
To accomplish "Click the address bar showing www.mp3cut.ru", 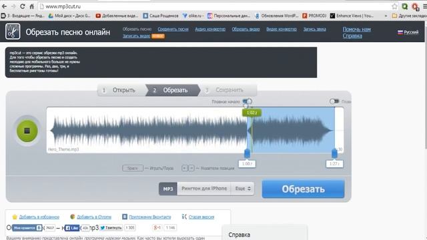I will 215,6.
